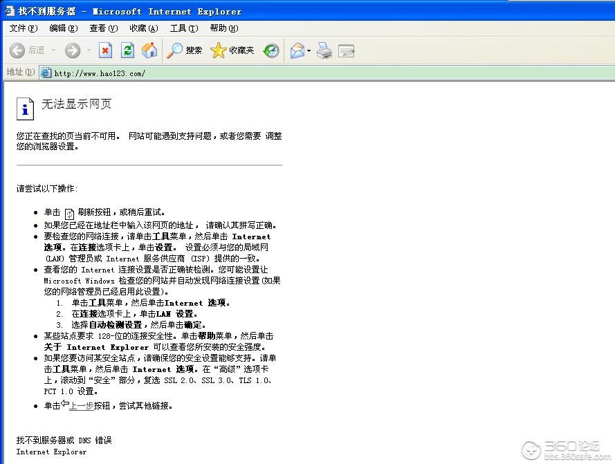The height and width of the screenshot is (464, 615).
Task: Click the line (LAN) 管理员或 Internet 服务供应商
Action: pyautogui.click(x=152, y=259)
